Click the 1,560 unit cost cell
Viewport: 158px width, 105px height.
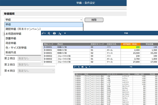(x=149, y=50)
